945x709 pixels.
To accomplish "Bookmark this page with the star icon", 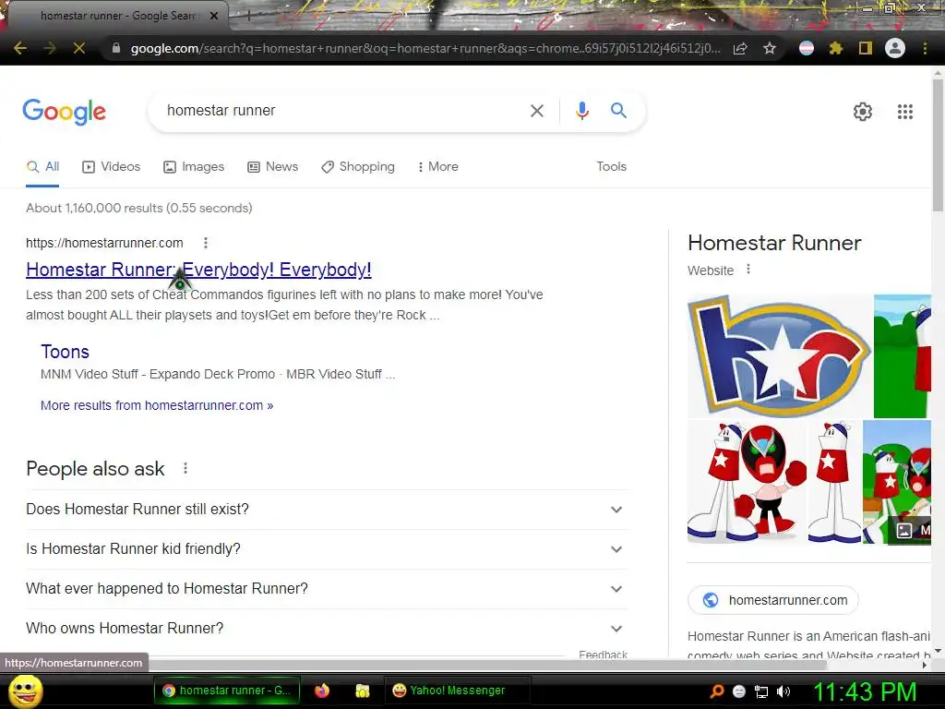I will click(x=770, y=48).
